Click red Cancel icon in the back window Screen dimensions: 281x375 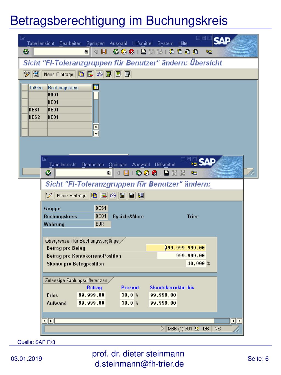click(132, 52)
